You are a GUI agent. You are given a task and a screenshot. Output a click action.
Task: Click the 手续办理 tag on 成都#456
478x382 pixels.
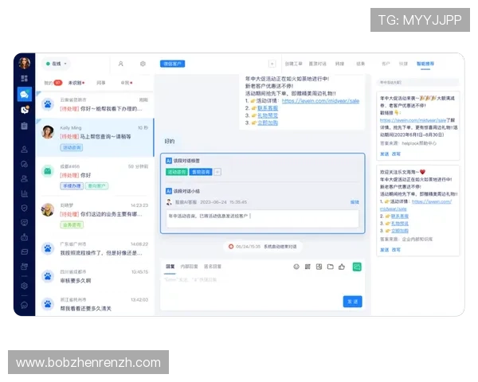(72, 185)
